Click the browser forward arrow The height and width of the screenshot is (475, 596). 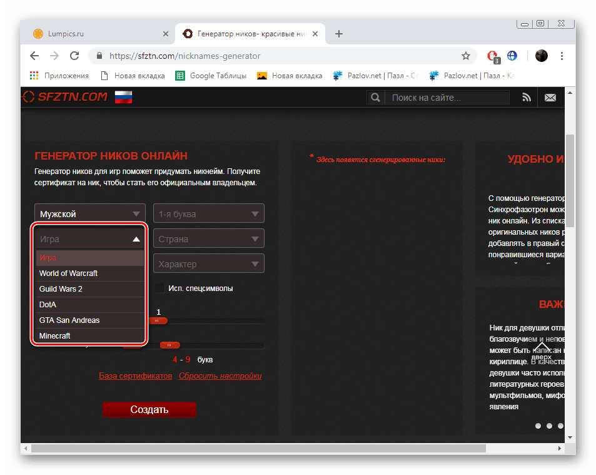(54, 56)
